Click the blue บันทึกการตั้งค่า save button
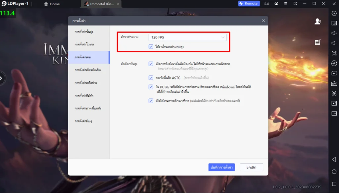Viewport: 339px width, 193px height. 221,167
